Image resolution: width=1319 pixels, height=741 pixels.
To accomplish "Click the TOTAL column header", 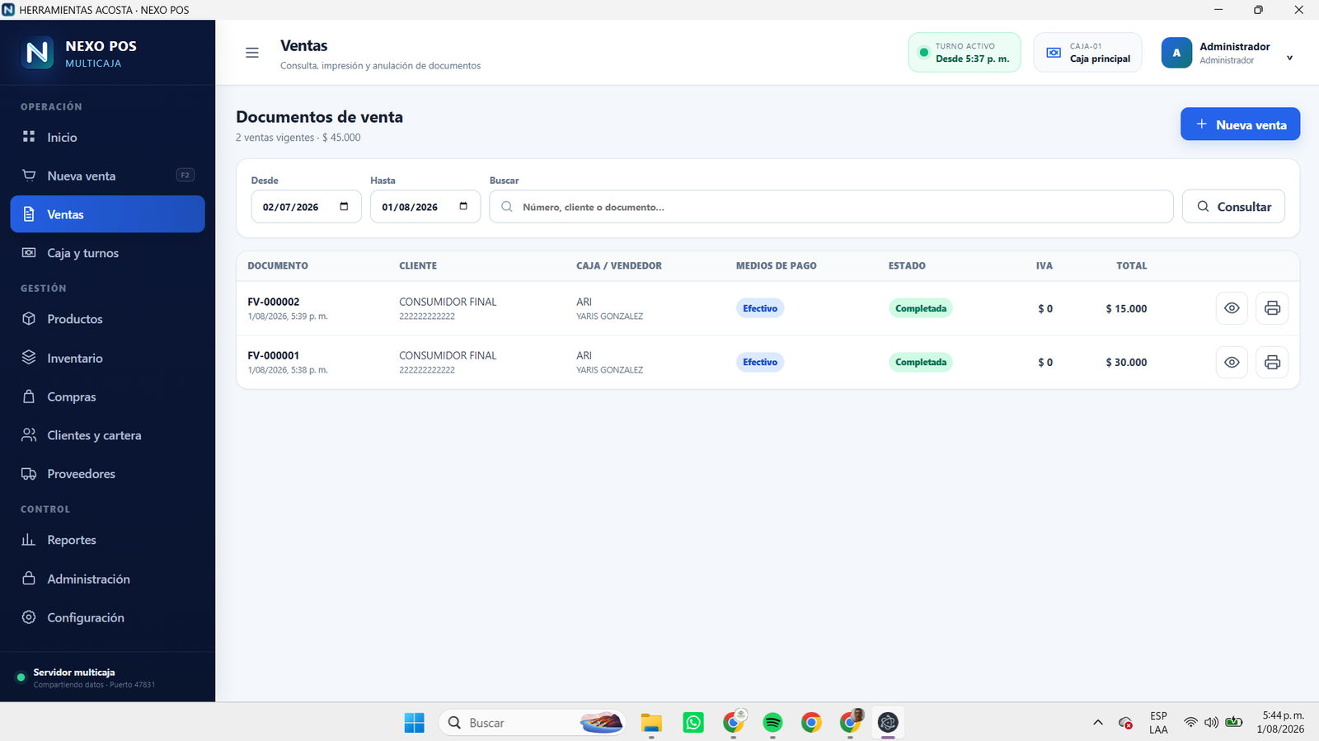I will (x=1131, y=265).
